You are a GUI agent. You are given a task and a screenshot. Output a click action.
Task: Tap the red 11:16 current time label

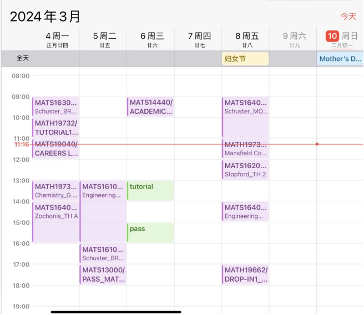(x=22, y=144)
